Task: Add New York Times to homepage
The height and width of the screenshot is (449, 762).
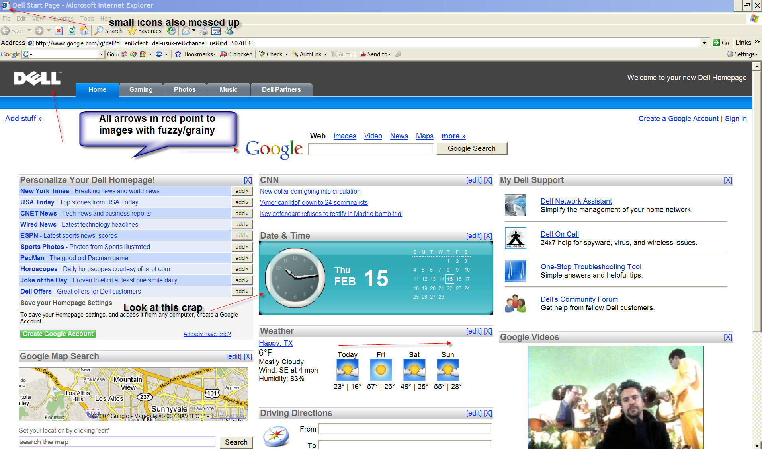Action: click(242, 191)
